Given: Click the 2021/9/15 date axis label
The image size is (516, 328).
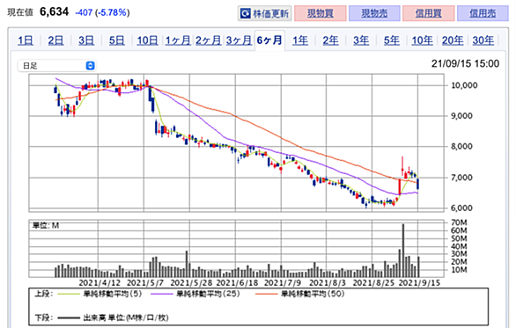Looking at the screenshot, I should tap(419, 282).
